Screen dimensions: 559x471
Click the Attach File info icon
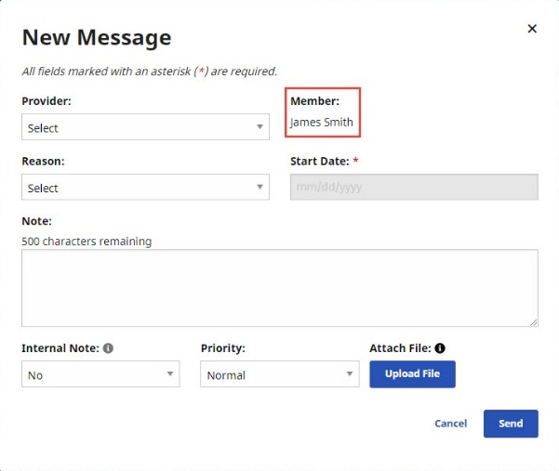(x=440, y=348)
